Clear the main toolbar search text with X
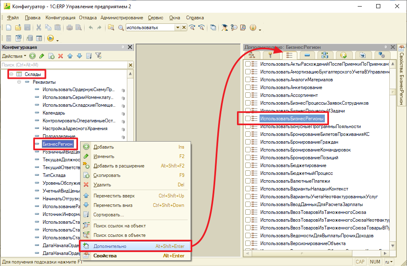 click(184, 28)
